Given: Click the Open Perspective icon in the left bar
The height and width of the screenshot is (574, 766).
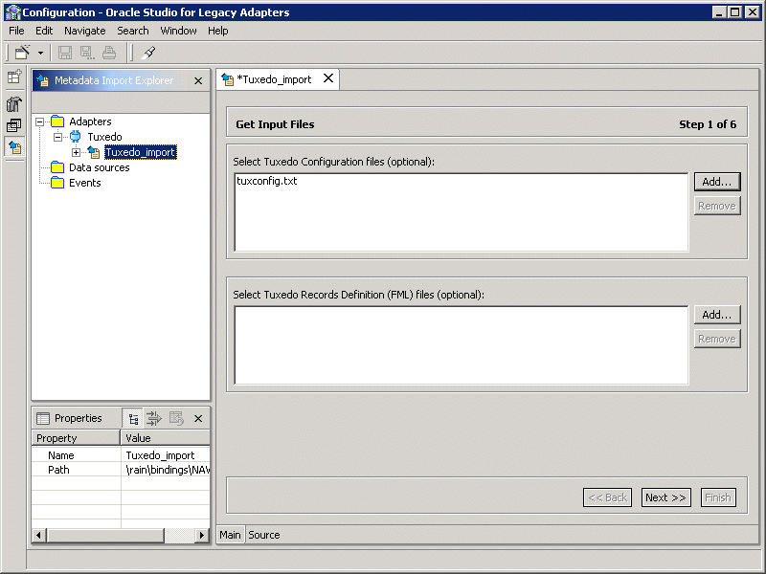Looking at the screenshot, I should coord(14,77).
